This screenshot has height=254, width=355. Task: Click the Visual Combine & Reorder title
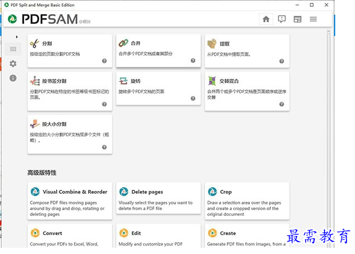(75, 192)
